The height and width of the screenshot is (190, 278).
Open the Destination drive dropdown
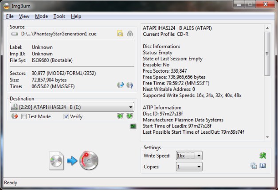[130, 107]
